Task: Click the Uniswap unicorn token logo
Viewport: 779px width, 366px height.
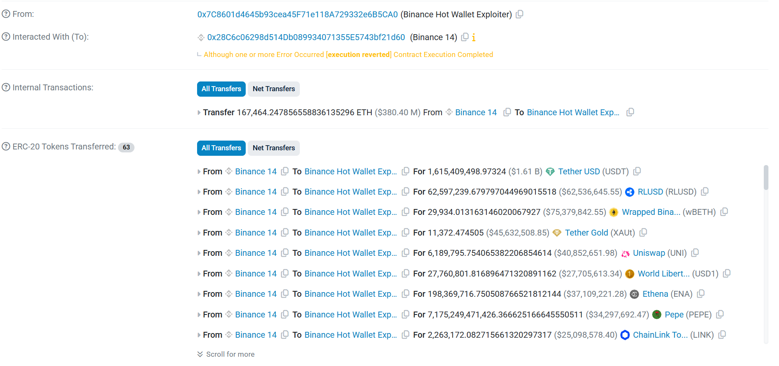Action: (625, 253)
